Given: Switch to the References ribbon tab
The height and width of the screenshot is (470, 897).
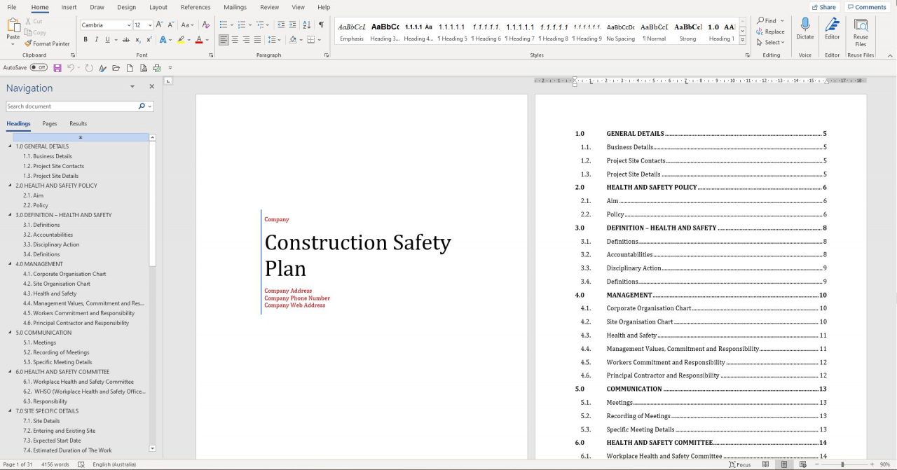Looking at the screenshot, I should click(x=195, y=7).
